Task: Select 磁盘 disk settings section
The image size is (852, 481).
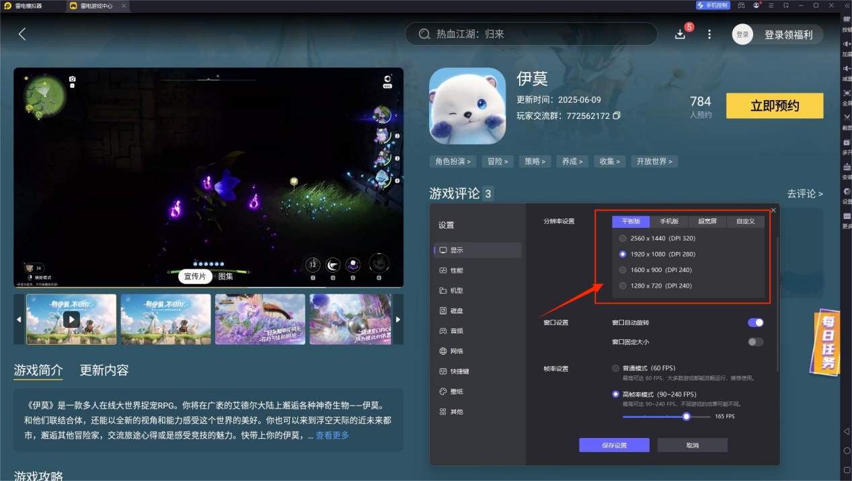Action: tap(478, 310)
